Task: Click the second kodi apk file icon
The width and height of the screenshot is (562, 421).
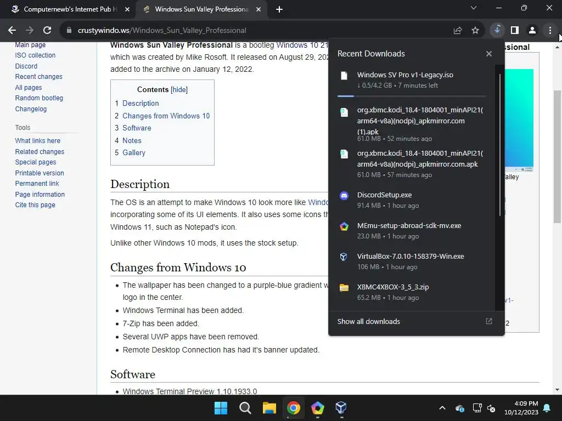Action: click(344, 154)
